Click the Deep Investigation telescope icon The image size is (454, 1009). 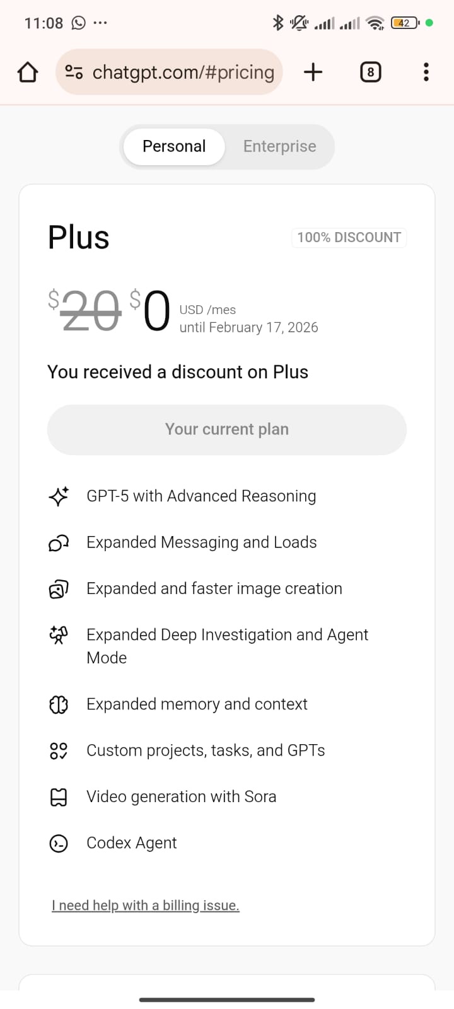(59, 635)
